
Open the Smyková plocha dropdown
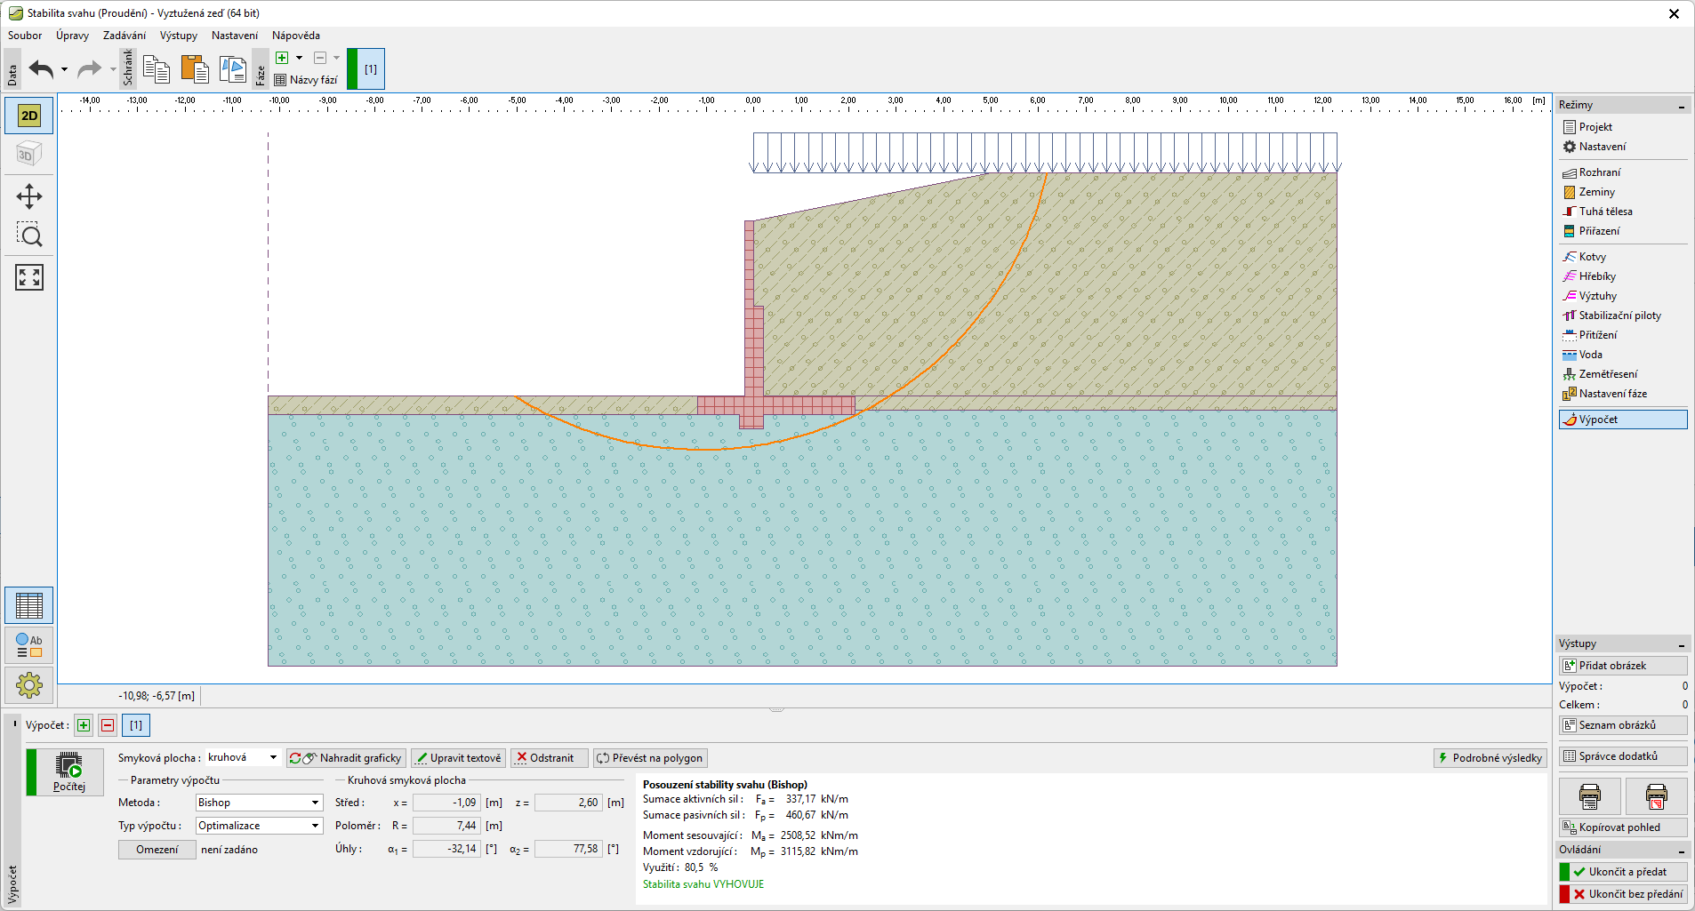[243, 758]
